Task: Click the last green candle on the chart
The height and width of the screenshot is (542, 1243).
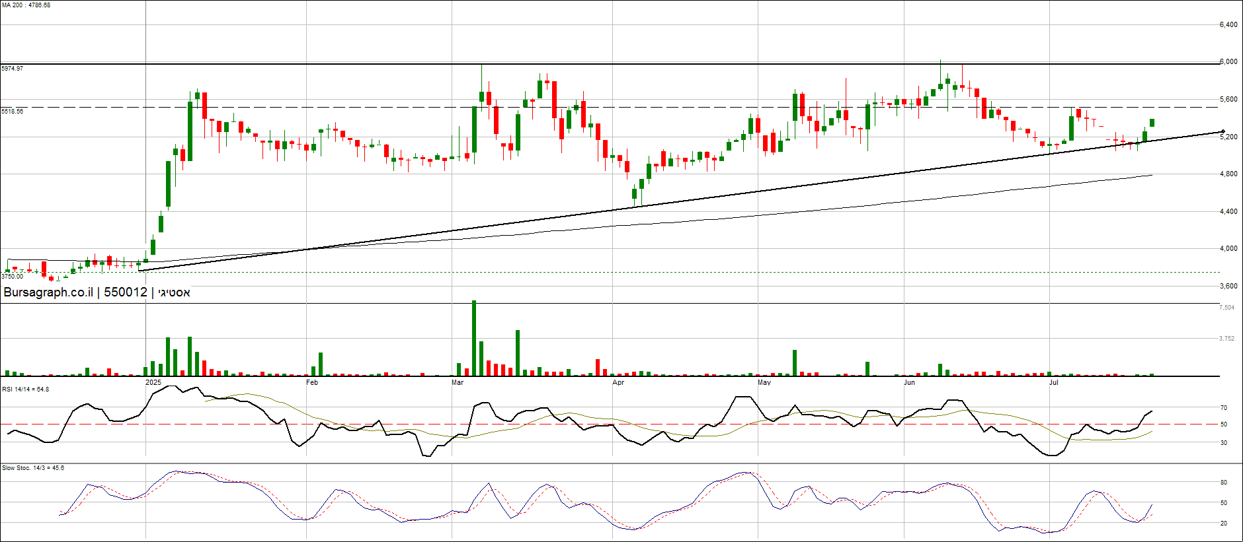Action: 1152,123
